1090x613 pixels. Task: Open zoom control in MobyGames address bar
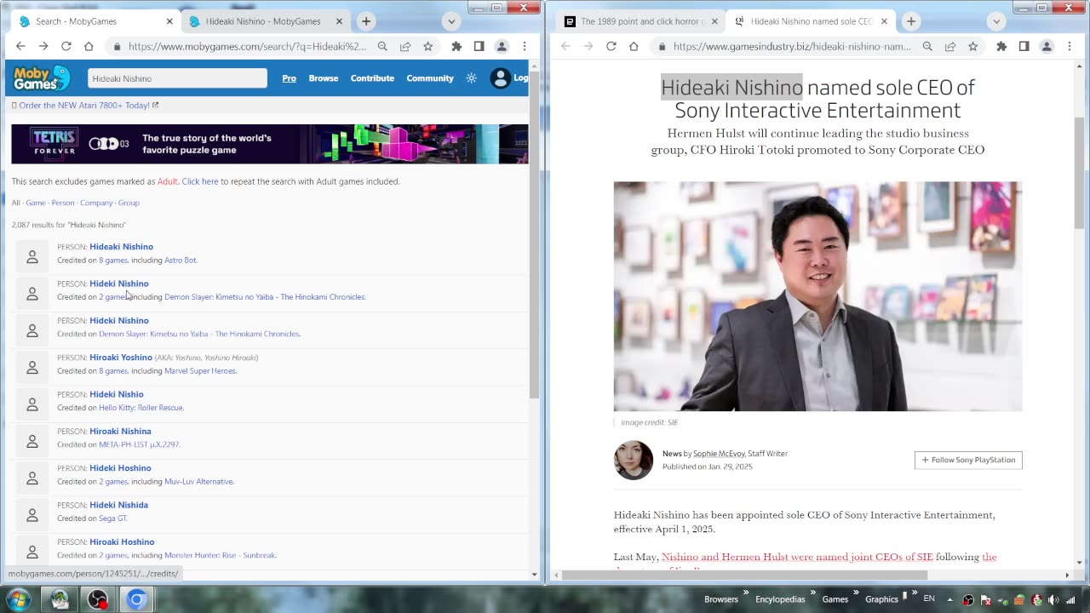pyautogui.click(x=382, y=46)
